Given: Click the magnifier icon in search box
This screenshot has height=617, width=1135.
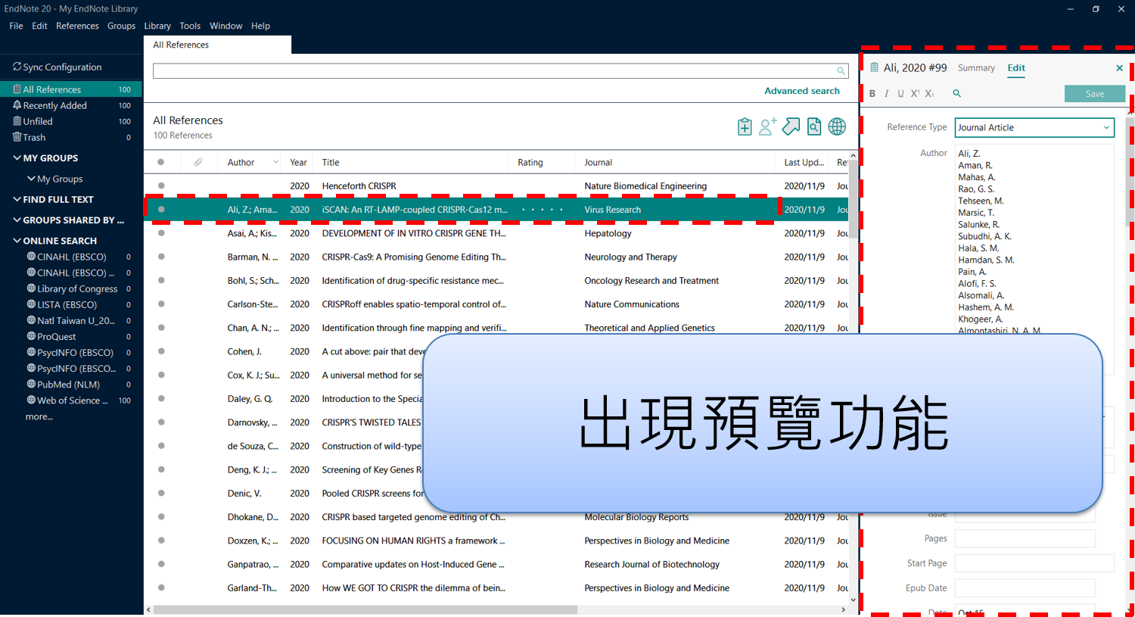Looking at the screenshot, I should click(x=841, y=71).
